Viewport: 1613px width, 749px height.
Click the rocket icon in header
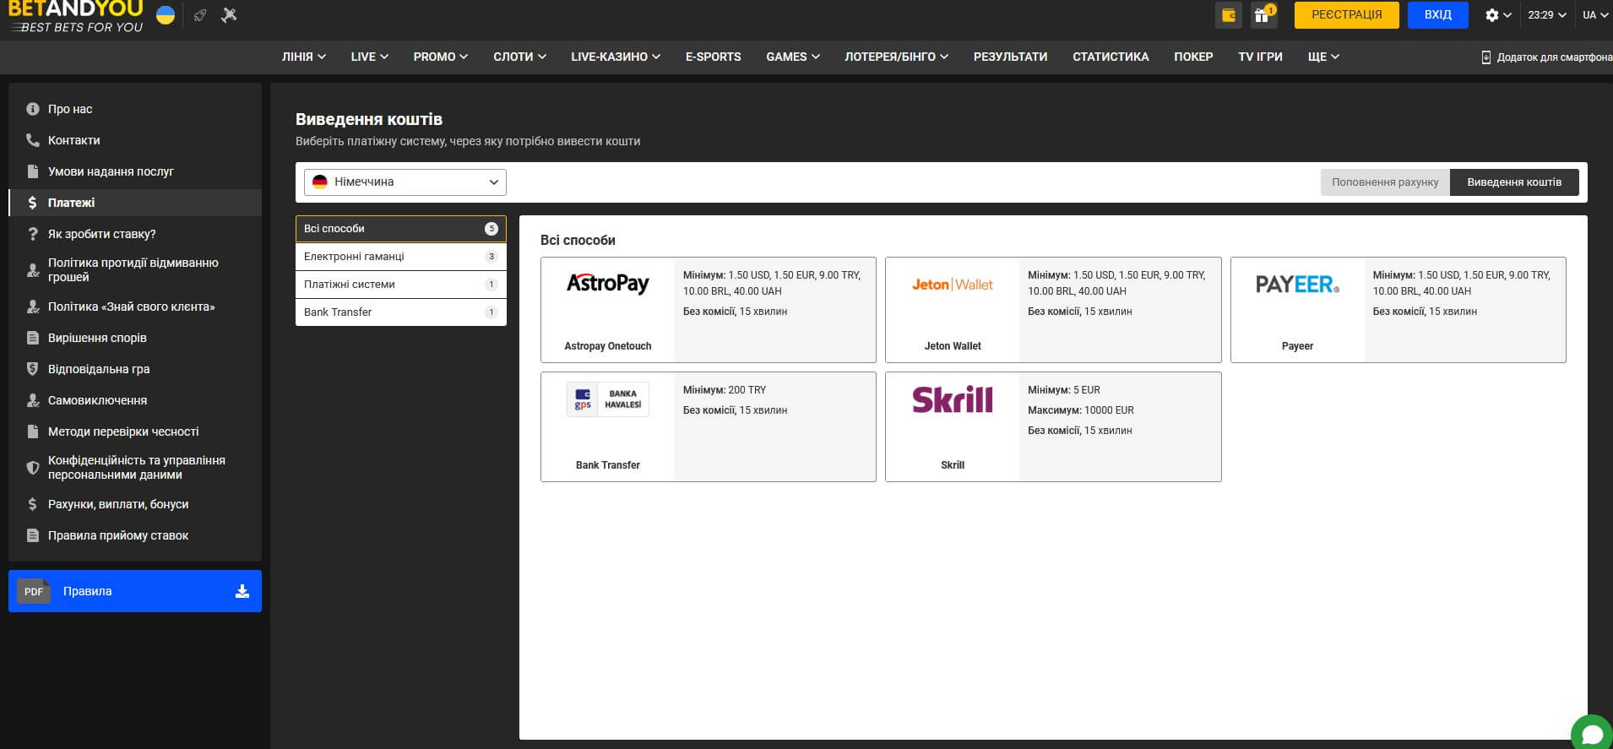200,15
